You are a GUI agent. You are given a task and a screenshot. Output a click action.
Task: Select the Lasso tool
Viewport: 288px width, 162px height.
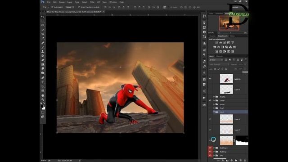pos(43,25)
